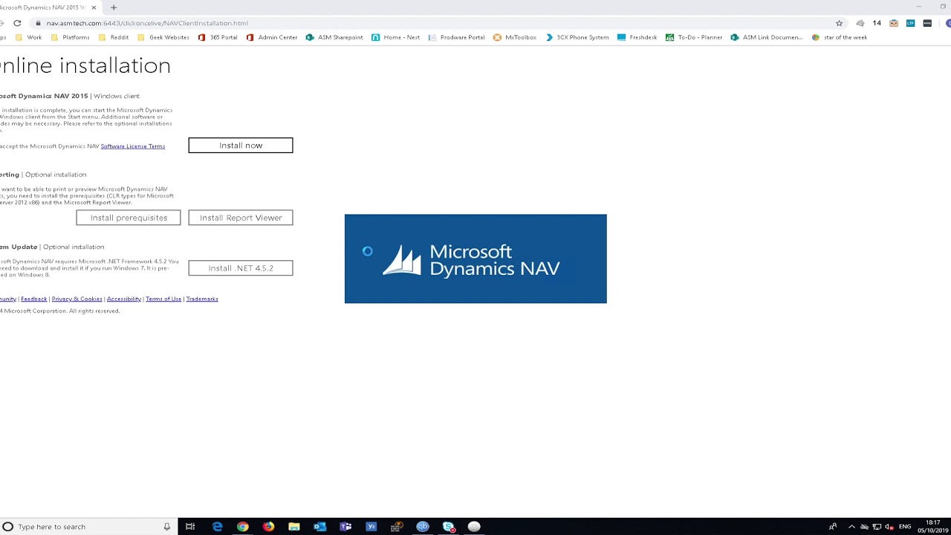The height and width of the screenshot is (535, 951).
Task: Open the 3CX Phone System bookmark
Action: pyautogui.click(x=577, y=37)
